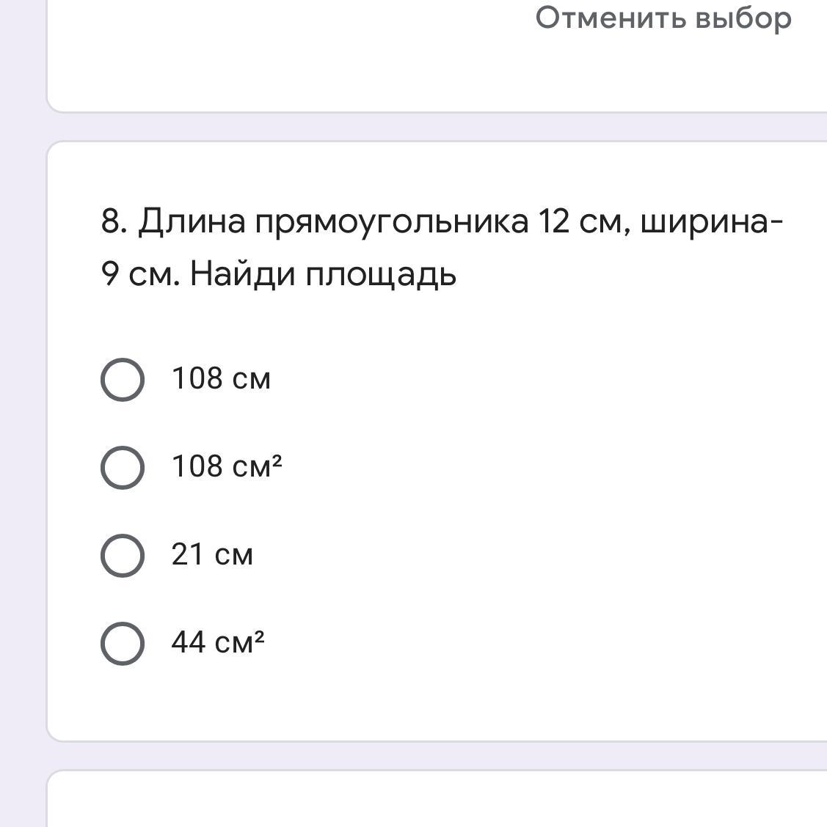This screenshot has height=827, width=827.
Task: Choose the 108 см² radio option
Action: (123, 468)
